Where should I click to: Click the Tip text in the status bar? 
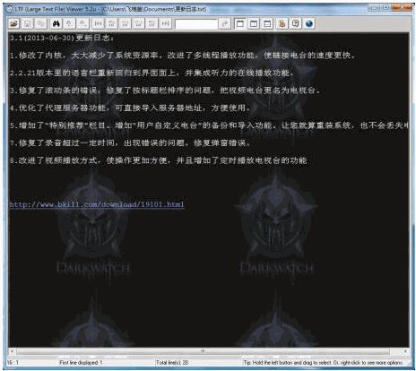tap(324, 363)
